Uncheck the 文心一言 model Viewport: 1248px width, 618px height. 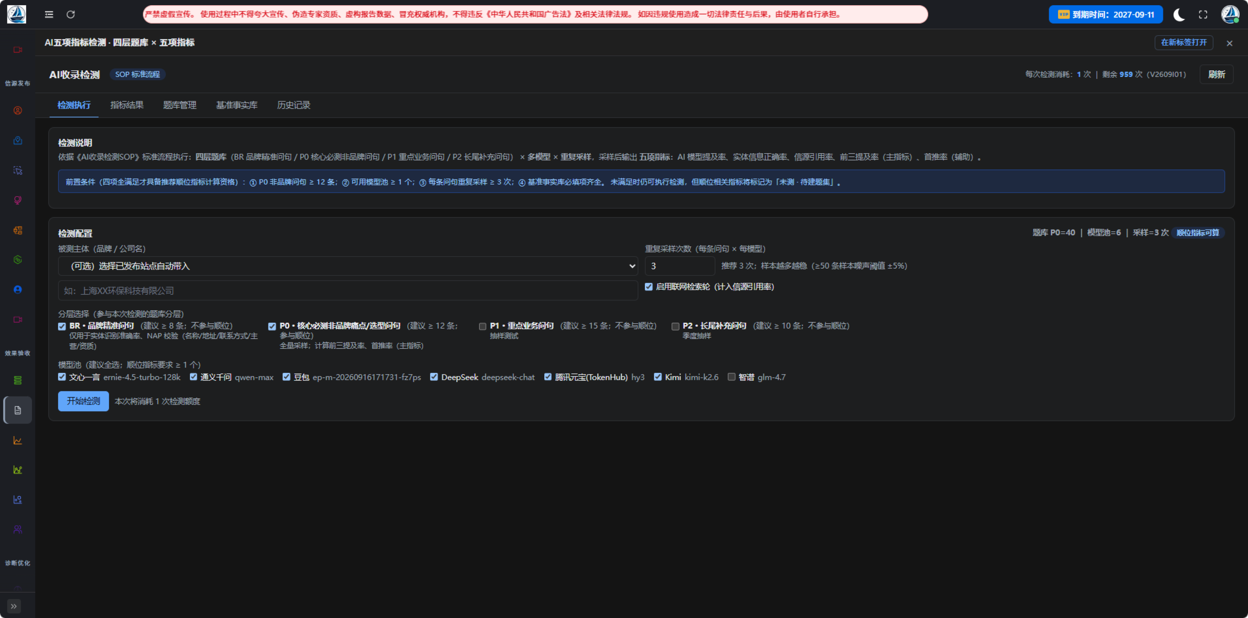pyautogui.click(x=62, y=377)
